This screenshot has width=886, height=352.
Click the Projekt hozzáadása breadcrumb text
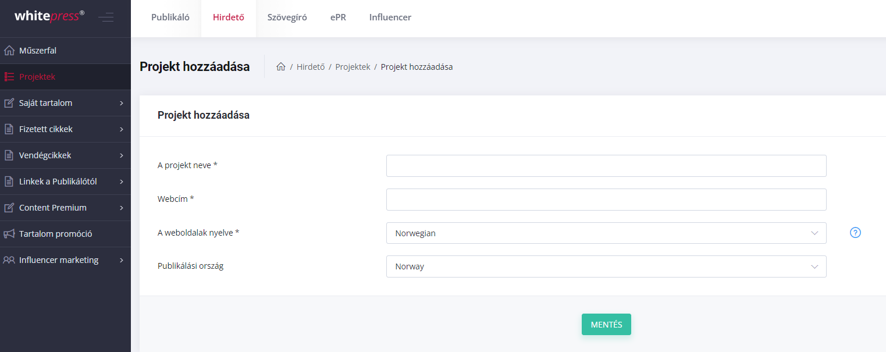[417, 67]
